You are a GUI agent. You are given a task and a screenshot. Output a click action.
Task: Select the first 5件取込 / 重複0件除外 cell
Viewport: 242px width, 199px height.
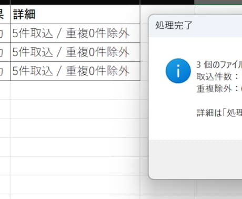[75, 33]
